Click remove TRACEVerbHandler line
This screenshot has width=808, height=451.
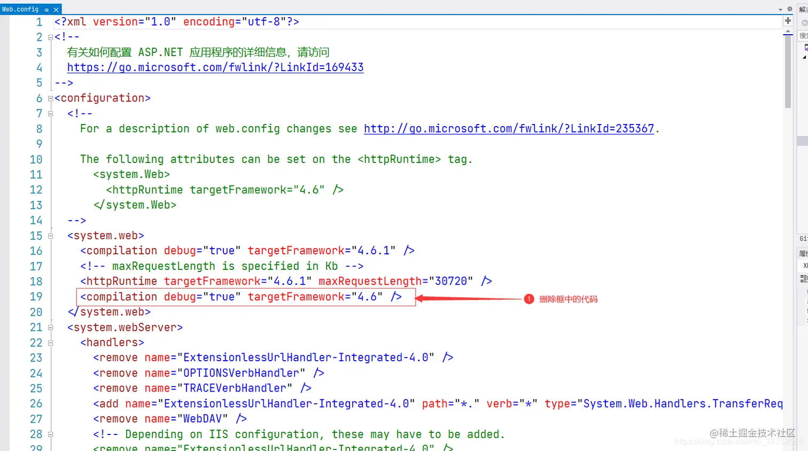(202, 388)
